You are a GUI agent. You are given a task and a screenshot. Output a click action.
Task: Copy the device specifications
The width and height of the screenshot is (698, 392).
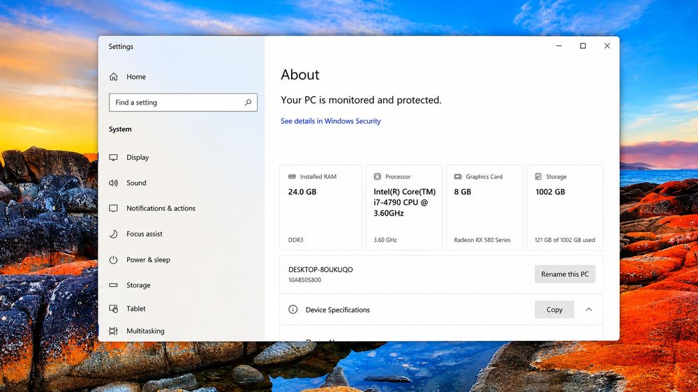(554, 310)
